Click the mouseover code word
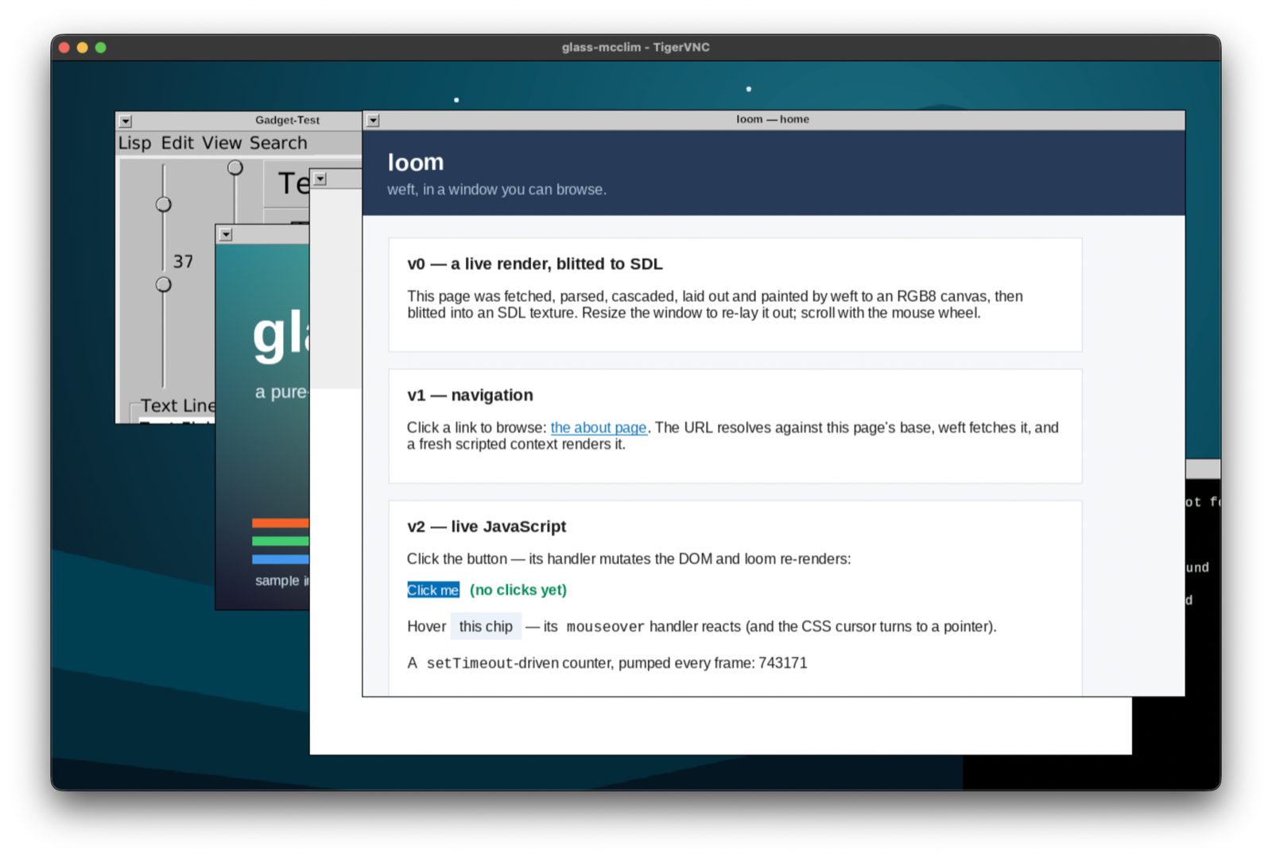 click(x=605, y=627)
